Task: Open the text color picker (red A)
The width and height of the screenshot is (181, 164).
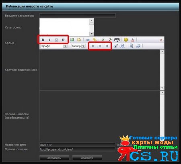Action: [132, 40]
